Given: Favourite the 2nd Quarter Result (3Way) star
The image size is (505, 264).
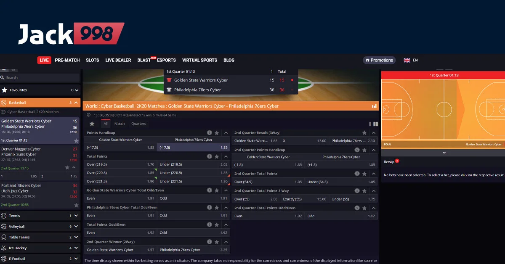Looking at the screenshot, I should (x=365, y=133).
